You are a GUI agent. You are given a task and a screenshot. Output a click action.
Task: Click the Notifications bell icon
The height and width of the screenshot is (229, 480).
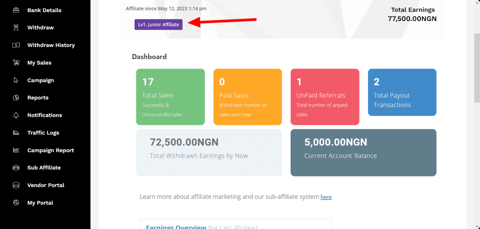pos(16,115)
